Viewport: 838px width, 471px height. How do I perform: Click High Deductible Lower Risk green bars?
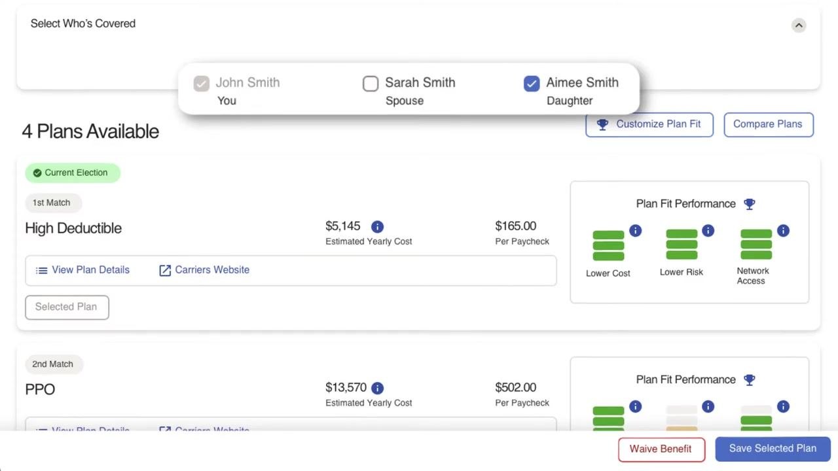point(682,245)
